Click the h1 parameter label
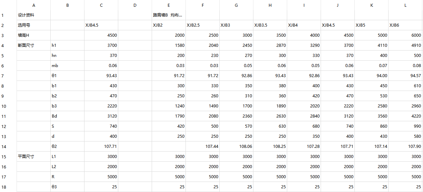This screenshot has width=423, height=192. (x=67, y=45)
